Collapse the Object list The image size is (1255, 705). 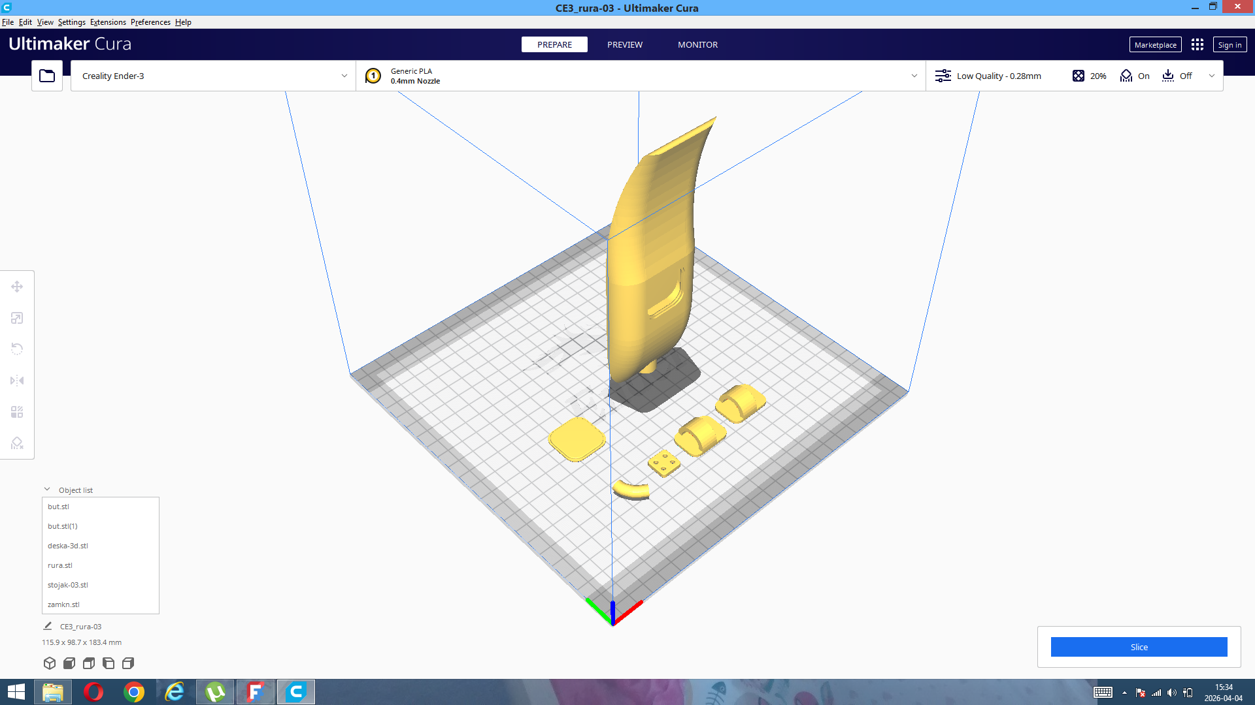[47, 490]
